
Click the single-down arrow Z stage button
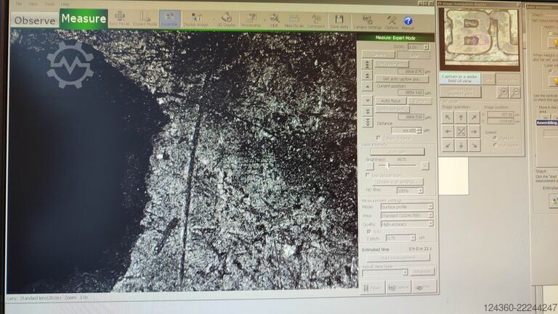pyautogui.click(x=367, y=101)
